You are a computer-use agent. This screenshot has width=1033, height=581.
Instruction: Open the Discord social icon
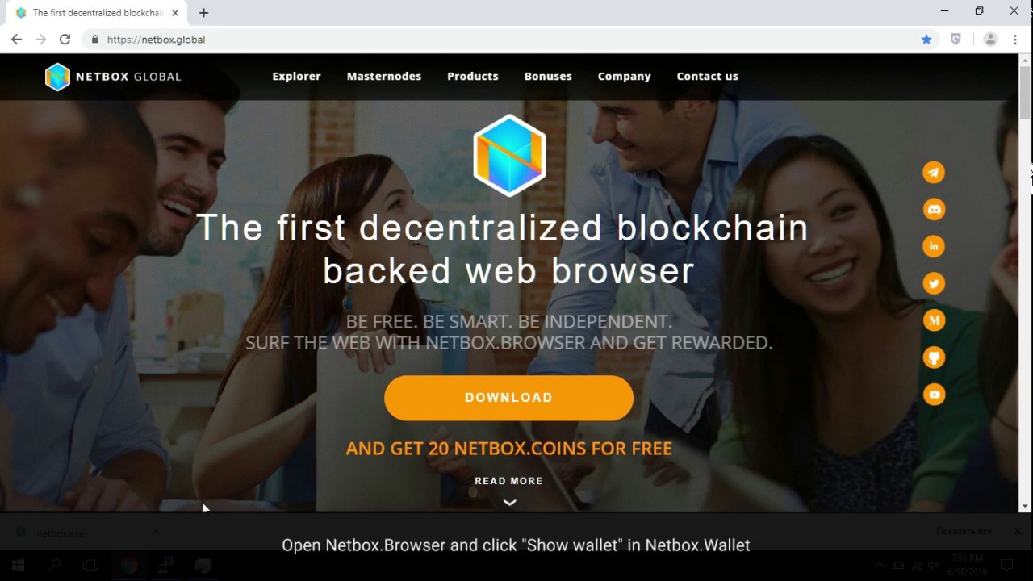pyautogui.click(x=934, y=210)
